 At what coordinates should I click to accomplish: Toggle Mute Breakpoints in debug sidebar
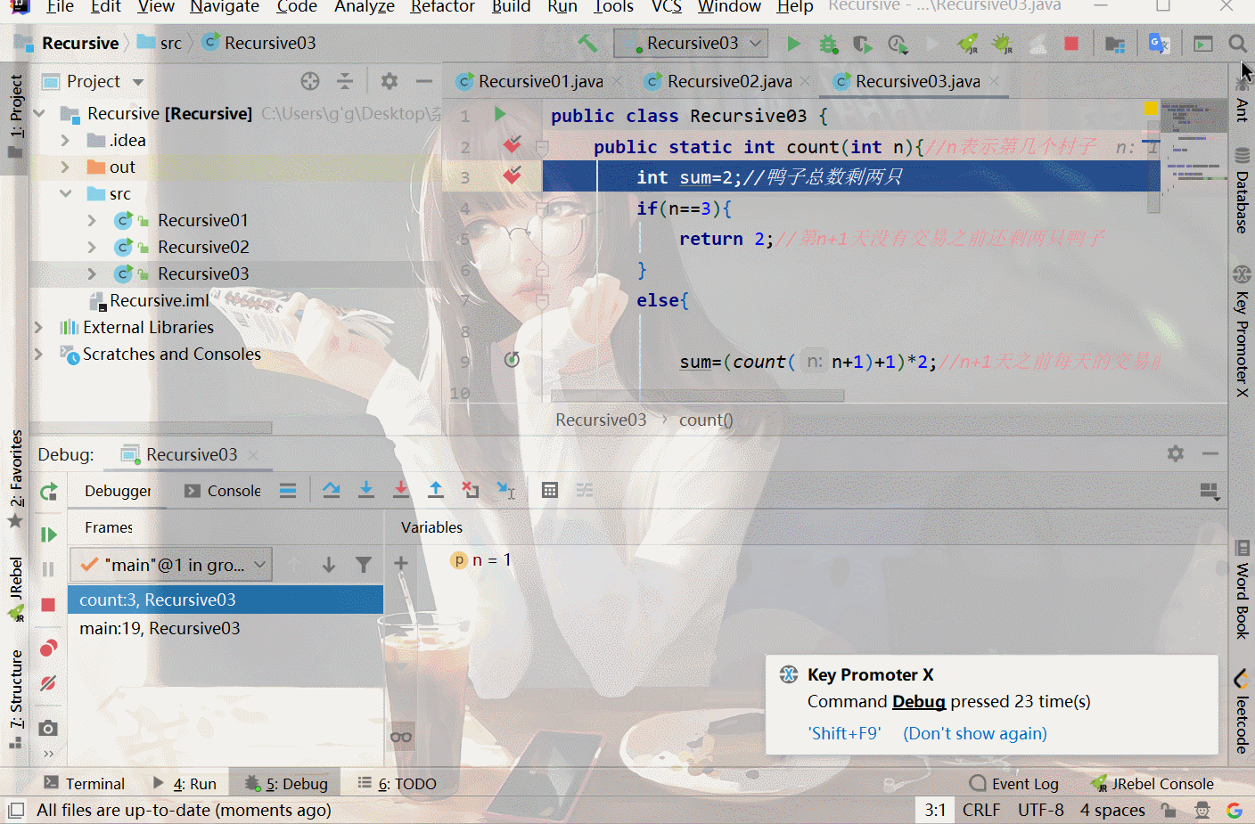48,683
